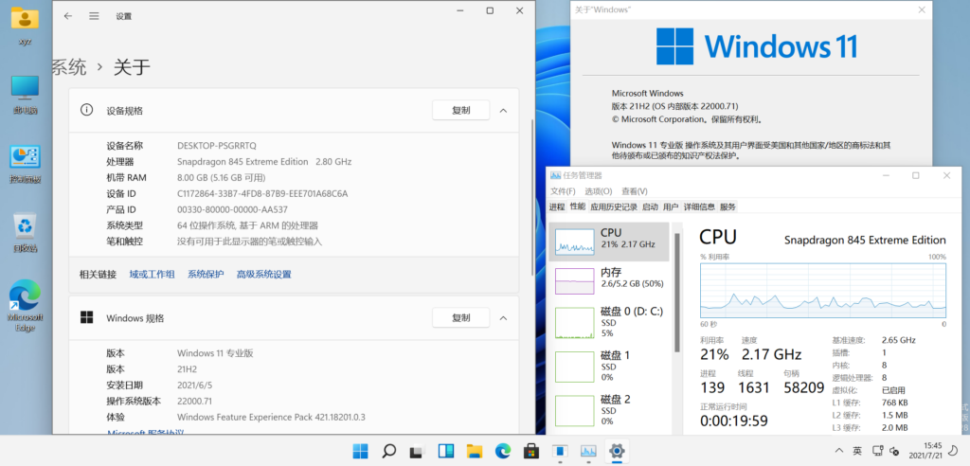Viewport: 970px width, 466px height.
Task: Click device name DESKTOP-PSGRRTQ
Action: pyautogui.click(x=217, y=146)
